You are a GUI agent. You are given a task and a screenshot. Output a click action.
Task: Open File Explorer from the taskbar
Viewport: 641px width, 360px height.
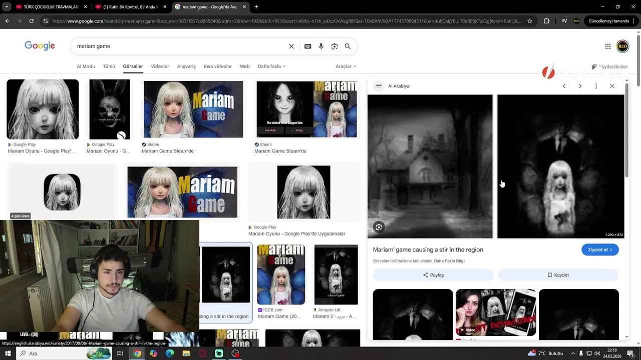pyautogui.click(x=186, y=353)
